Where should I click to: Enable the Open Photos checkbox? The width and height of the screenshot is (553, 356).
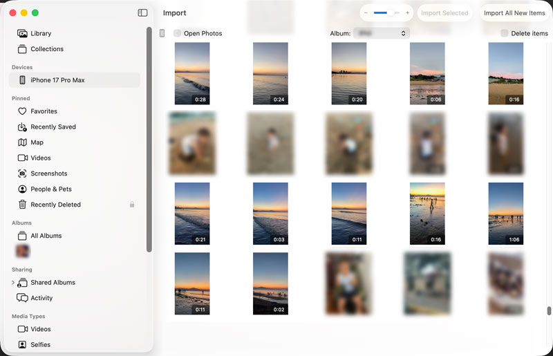(x=177, y=33)
